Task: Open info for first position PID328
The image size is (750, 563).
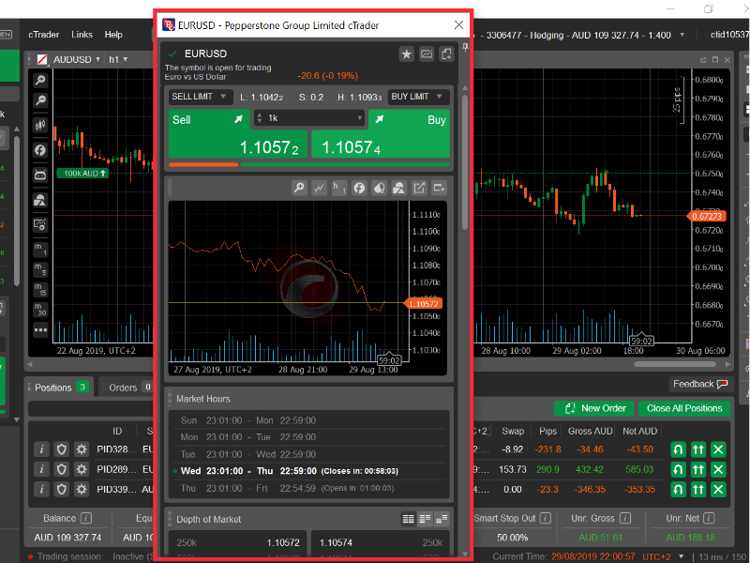Action: click(x=41, y=449)
